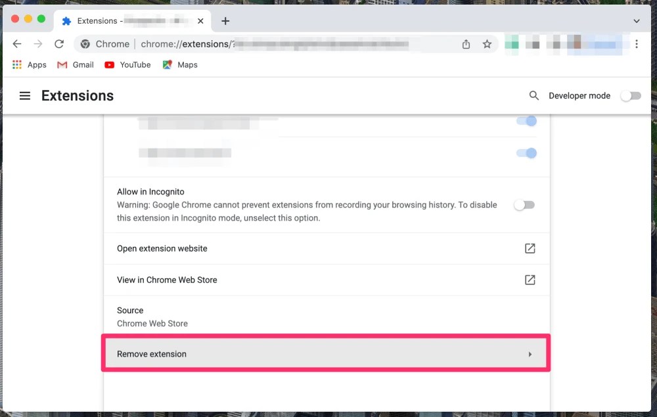Viewport: 657px width, 417px height.
Task: Bookmark this page using the star icon
Action: click(x=487, y=44)
